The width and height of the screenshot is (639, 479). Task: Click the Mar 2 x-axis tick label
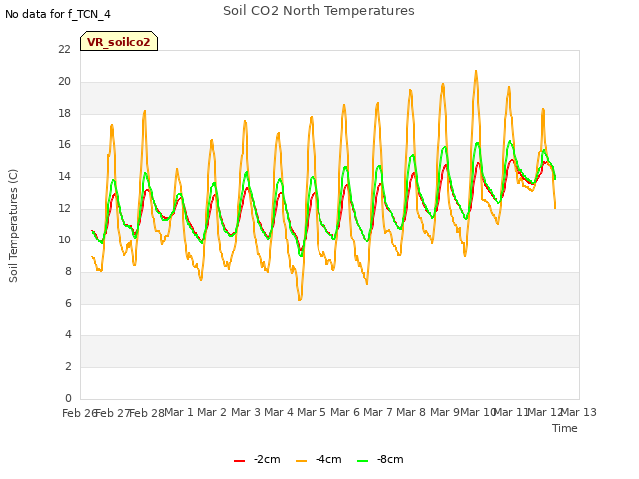212,412
